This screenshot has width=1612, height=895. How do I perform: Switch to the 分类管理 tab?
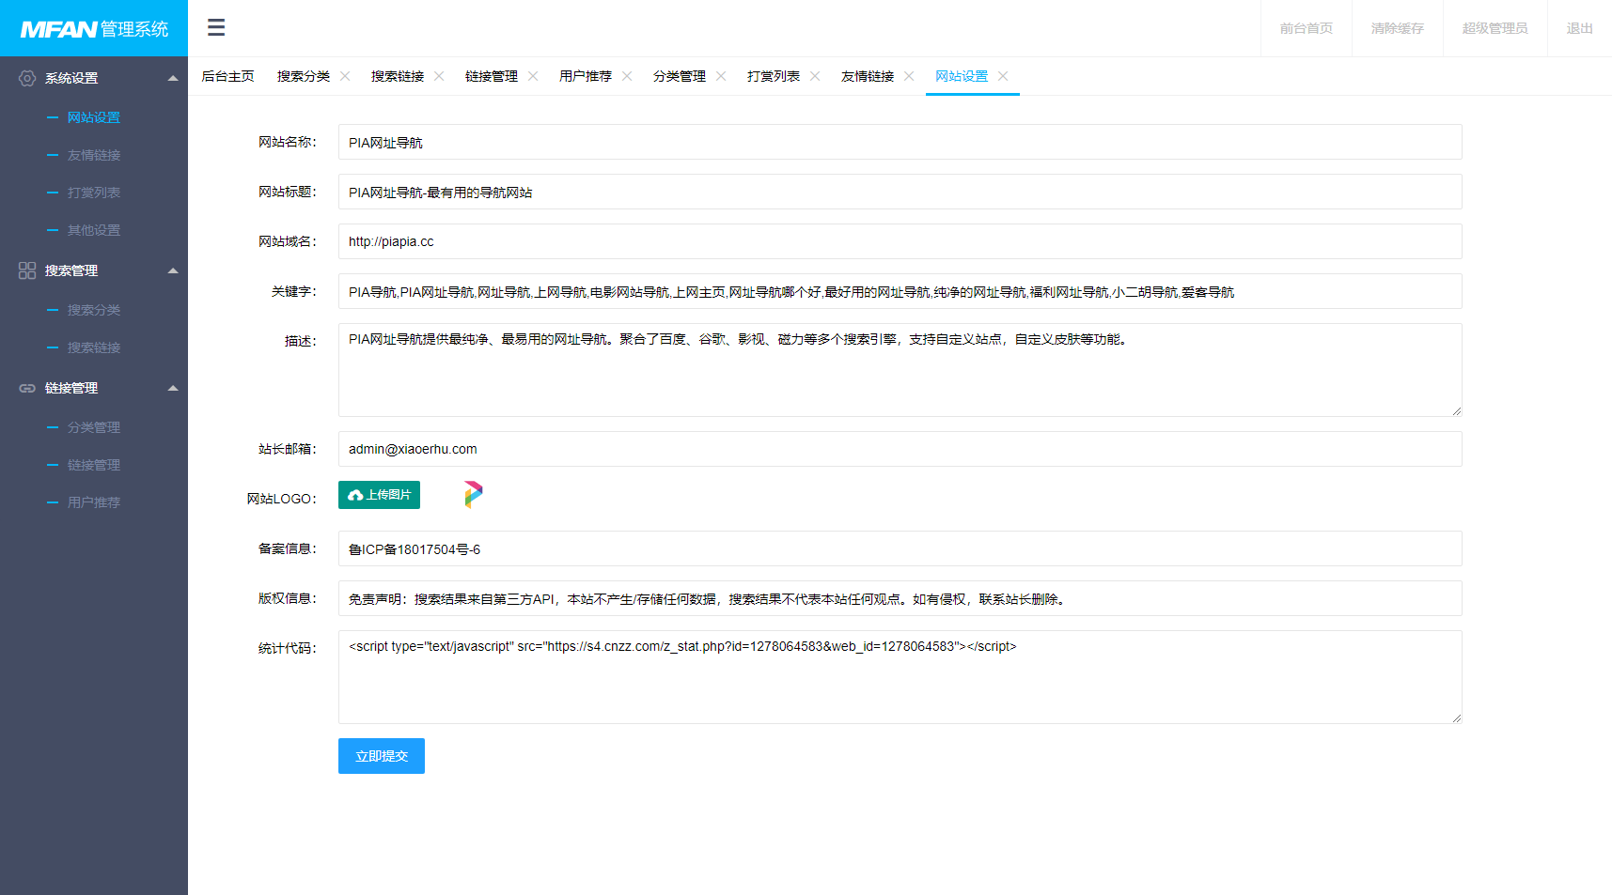681,76
